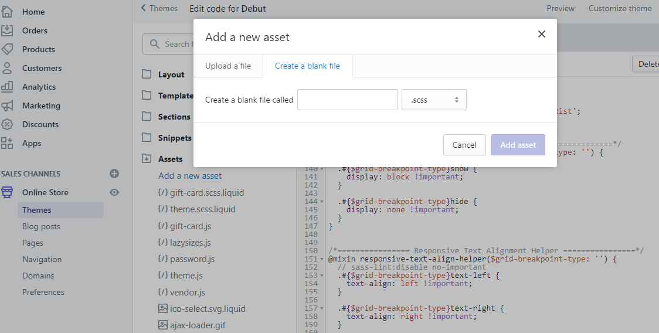The height and width of the screenshot is (333, 659).
Task: Switch to Upload a file tab
Action: (228, 66)
